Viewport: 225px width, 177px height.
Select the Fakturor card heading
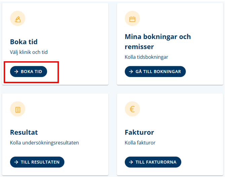pos(139,132)
